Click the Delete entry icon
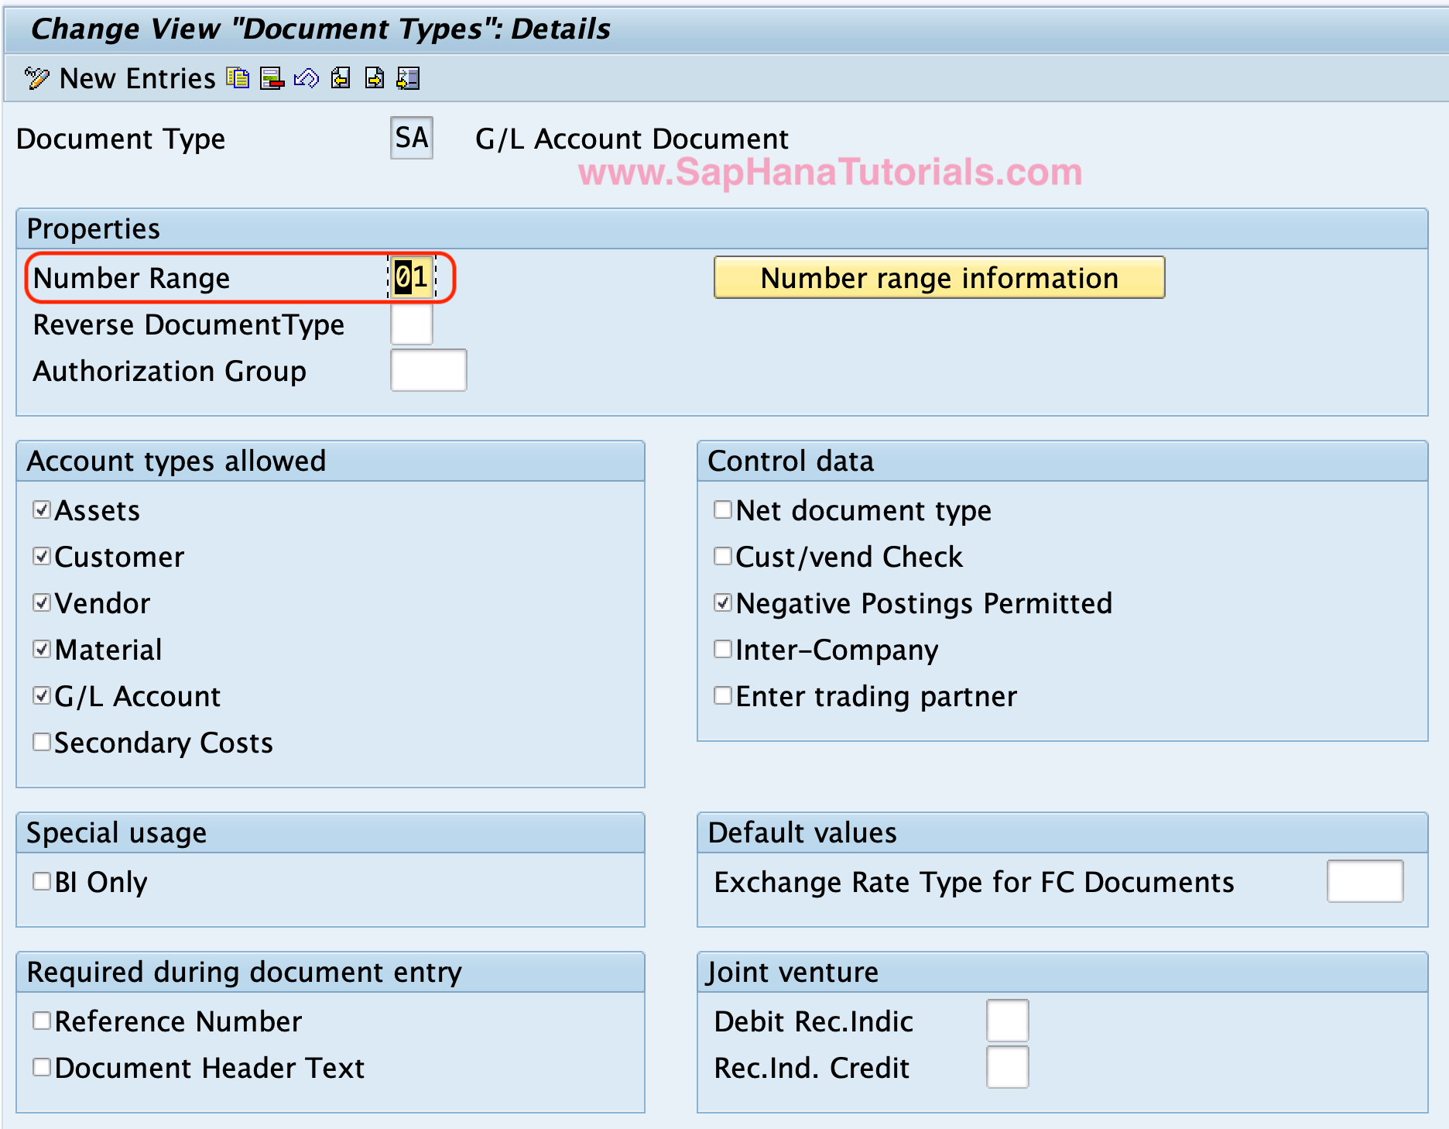Image resolution: width=1449 pixels, height=1129 pixels. [x=270, y=77]
